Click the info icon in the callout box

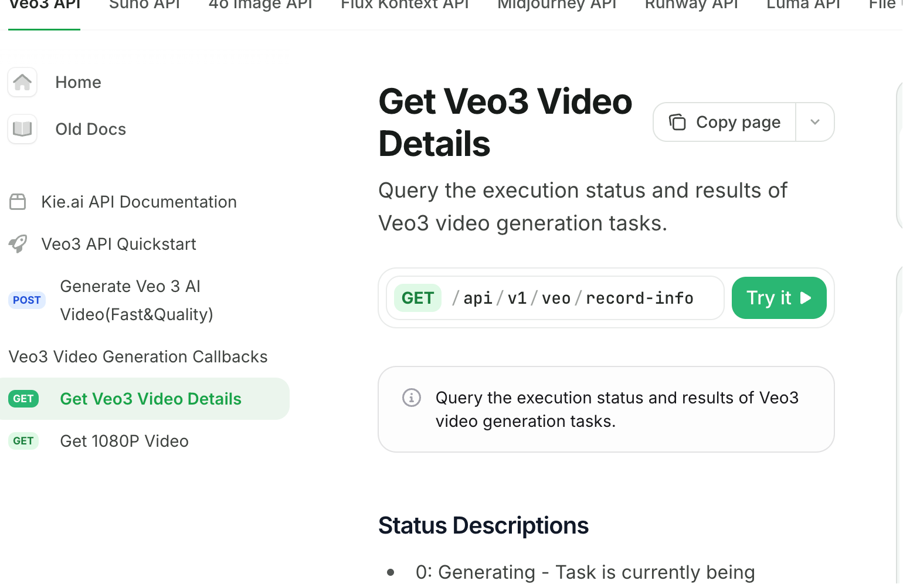point(412,398)
